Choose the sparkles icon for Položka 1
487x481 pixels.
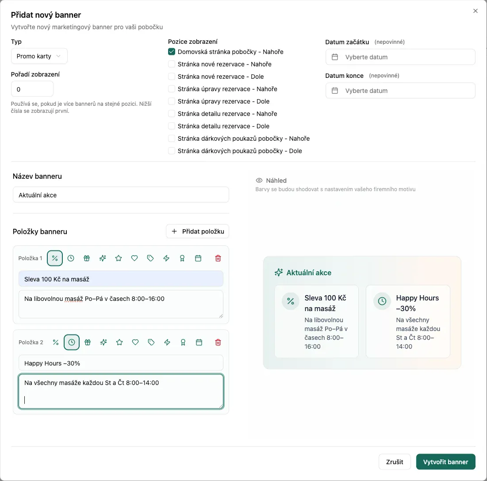pos(103,258)
